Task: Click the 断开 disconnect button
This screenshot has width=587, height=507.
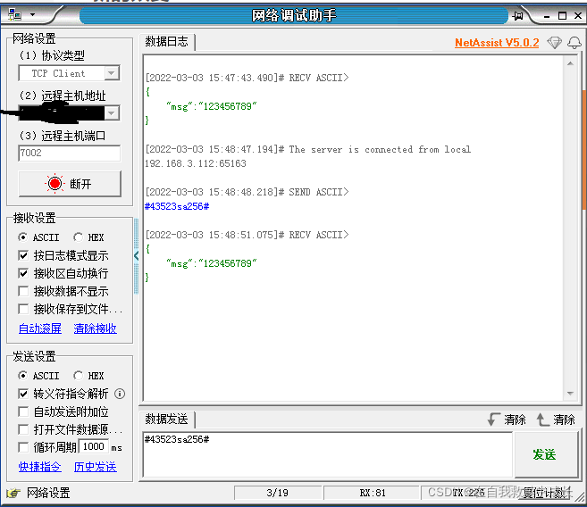Action: click(x=70, y=184)
